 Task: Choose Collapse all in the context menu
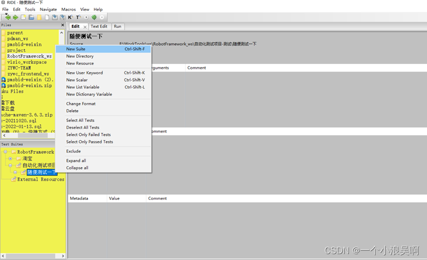(104, 168)
